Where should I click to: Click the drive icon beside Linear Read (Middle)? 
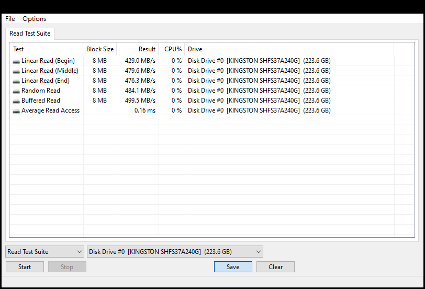[16, 71]
